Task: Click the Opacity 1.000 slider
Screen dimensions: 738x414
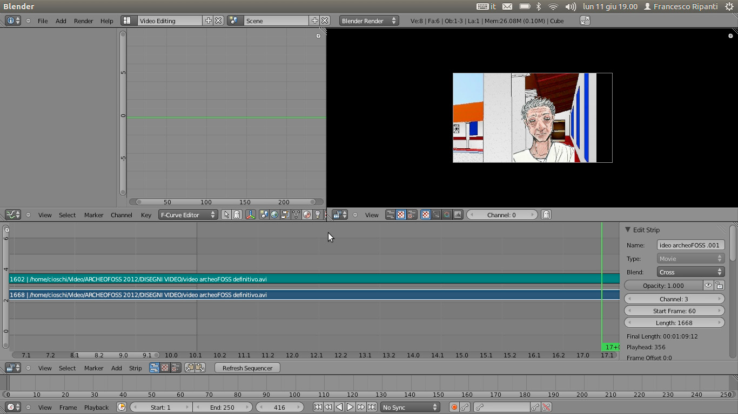Action: click(663, 286)
